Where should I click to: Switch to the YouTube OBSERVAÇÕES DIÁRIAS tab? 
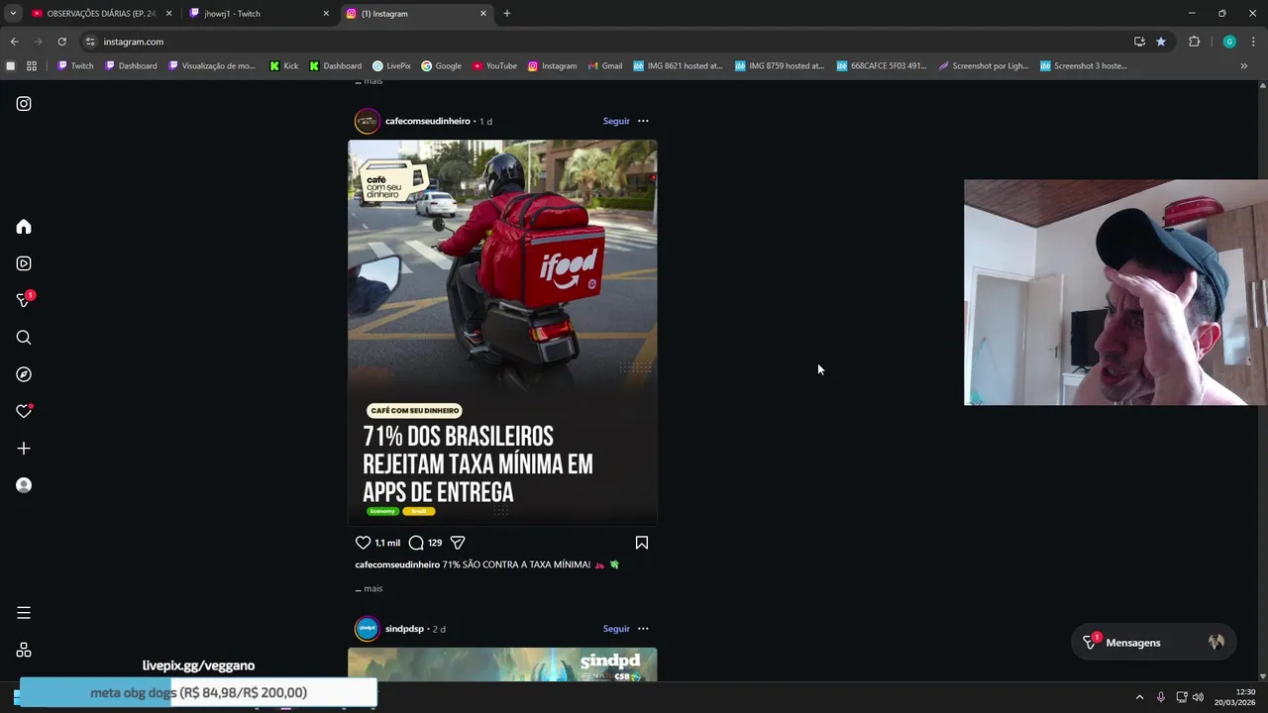pyautogui.click(x=101, y=14)
